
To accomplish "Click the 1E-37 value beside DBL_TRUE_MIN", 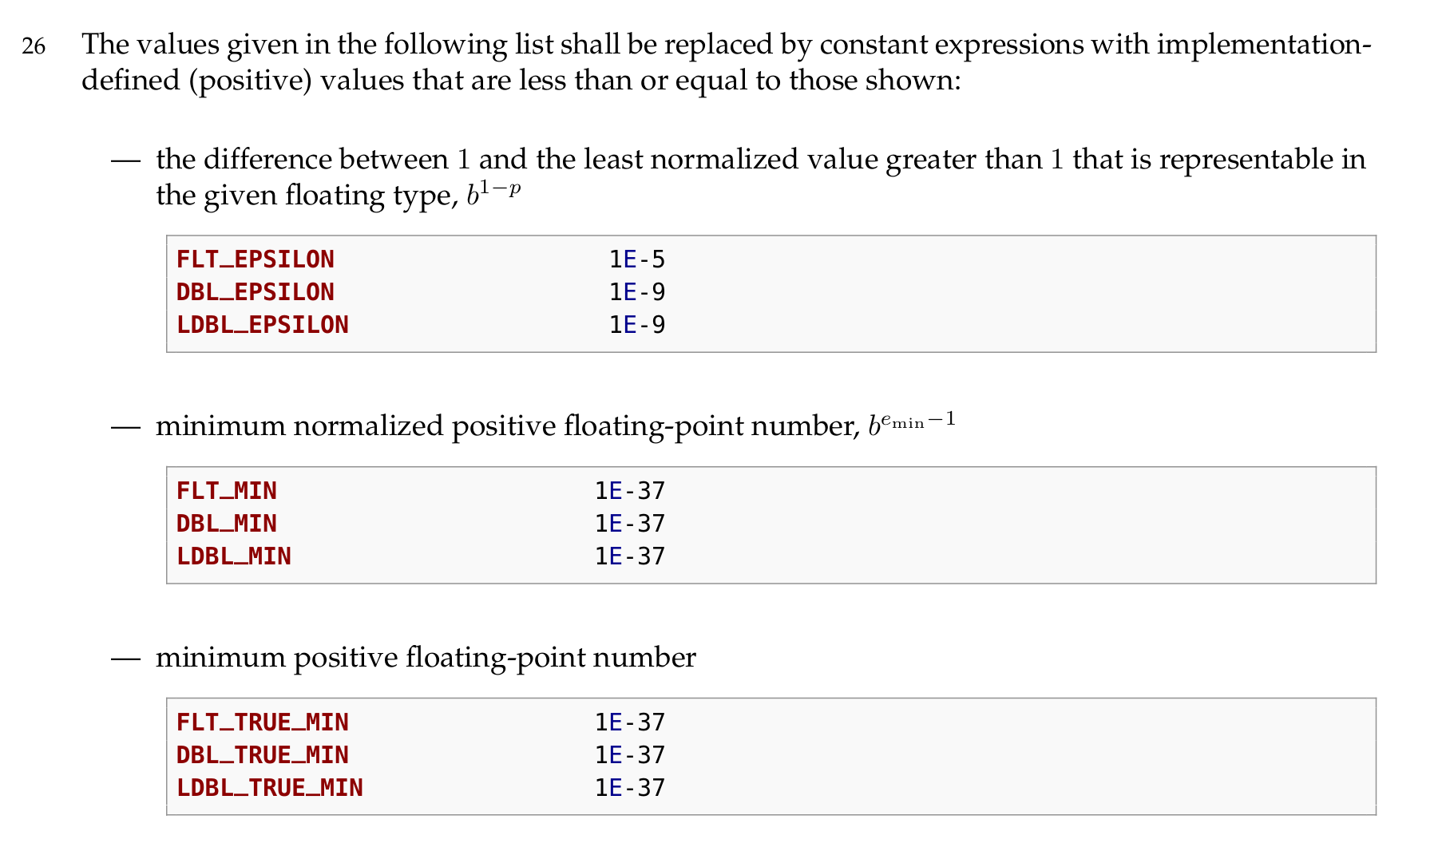I will pos(630,755).
